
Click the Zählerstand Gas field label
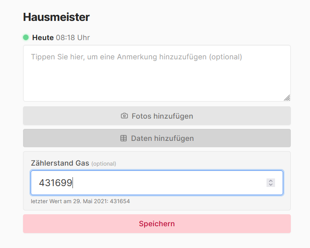point(60,163)
